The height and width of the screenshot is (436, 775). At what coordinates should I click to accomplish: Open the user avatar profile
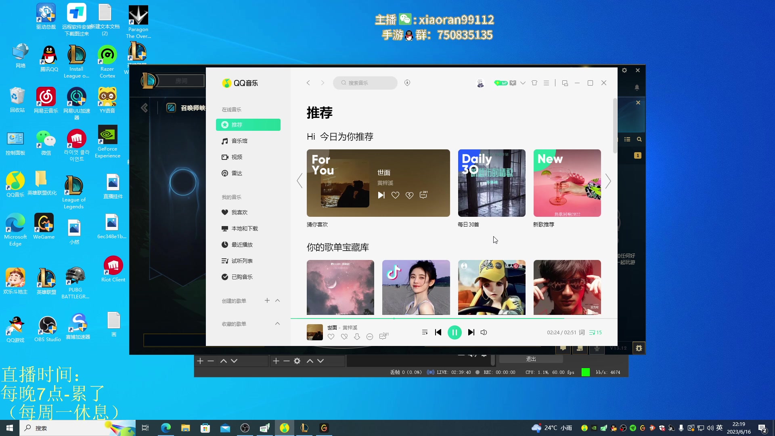click(480, 83)
